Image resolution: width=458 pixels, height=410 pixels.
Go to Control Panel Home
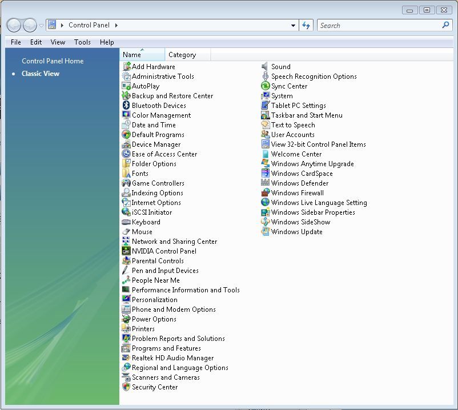53,61
